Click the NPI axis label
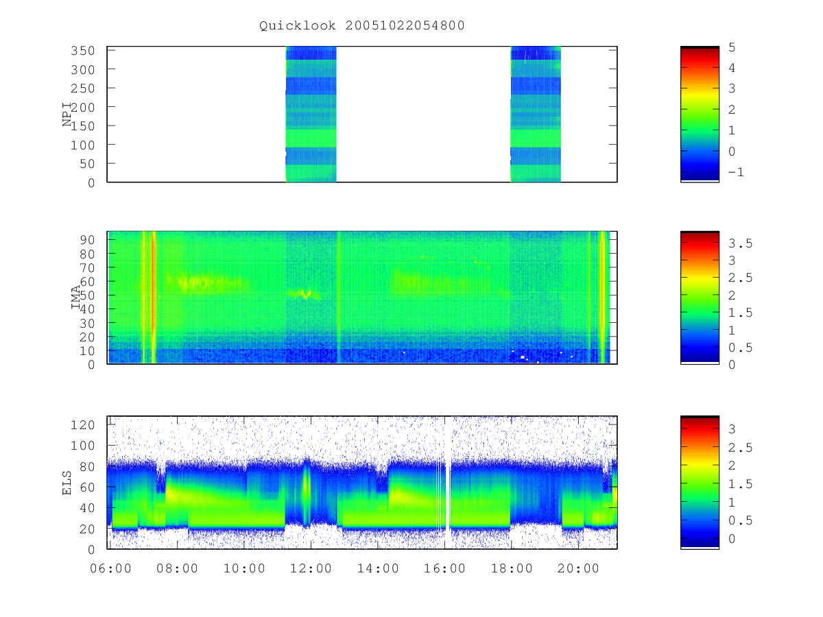This screenshot has width=823, height=617. (68, 114)
